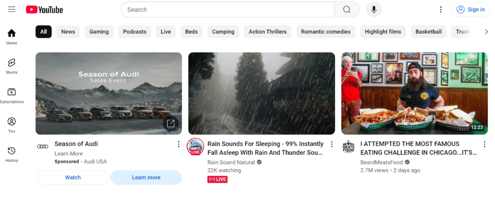495x205 pixels.
Task: Open Shorts in sidebar
Action: (12, 66)
